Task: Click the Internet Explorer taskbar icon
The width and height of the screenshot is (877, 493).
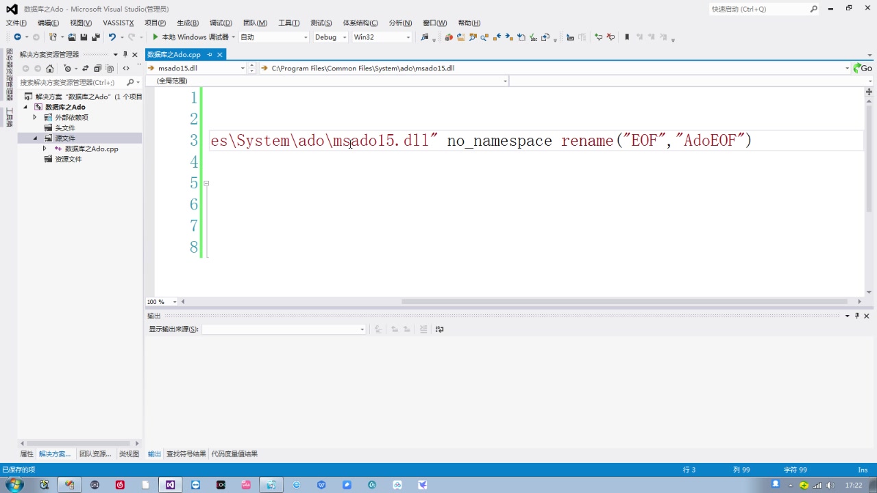Action: [297, 485]
